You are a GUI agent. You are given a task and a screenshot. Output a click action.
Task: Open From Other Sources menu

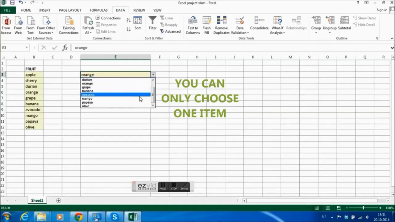[46, 25]
